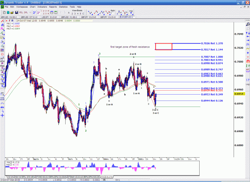The height and width of the screenshot is (182, 250).
Task: Click the two-point down swing tool
Action: 90,12
